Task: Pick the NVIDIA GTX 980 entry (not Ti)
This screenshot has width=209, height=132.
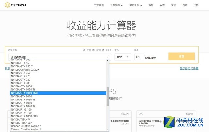Action: tap(58, 80)
